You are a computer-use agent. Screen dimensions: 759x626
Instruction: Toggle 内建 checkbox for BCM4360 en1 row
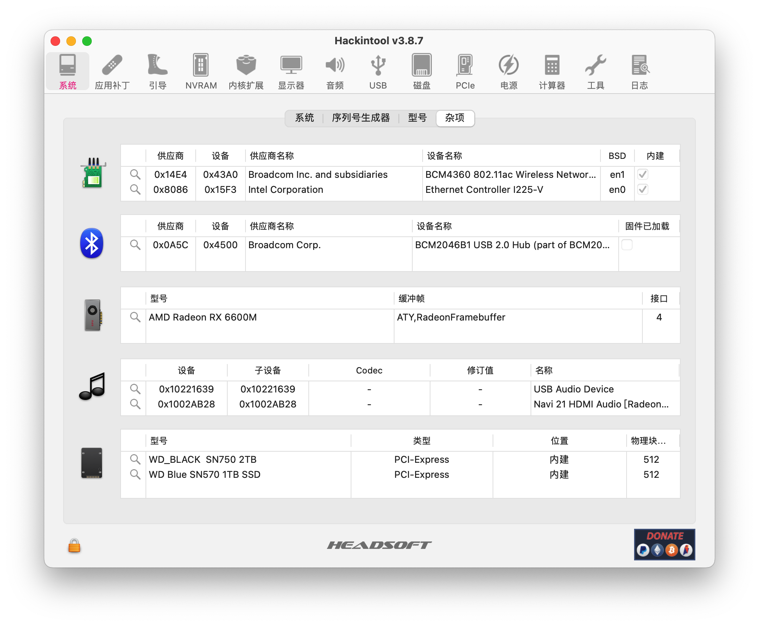(x=643, y=174)
